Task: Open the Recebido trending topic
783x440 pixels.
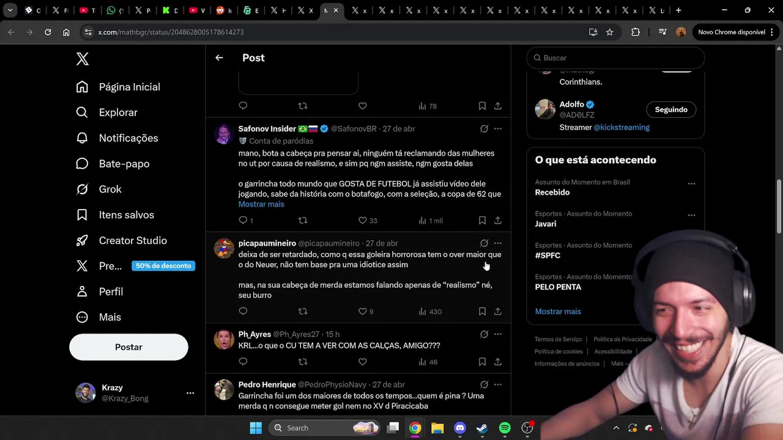Action: (552, 193)
